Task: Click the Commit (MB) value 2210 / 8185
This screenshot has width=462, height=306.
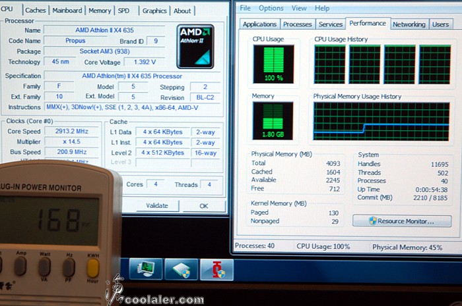Action: point(430,198)
